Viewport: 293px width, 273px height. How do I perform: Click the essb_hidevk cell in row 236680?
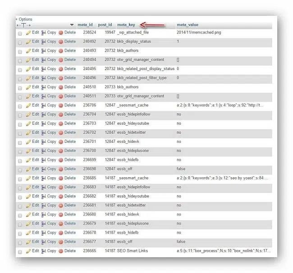(x=128, y=214)
